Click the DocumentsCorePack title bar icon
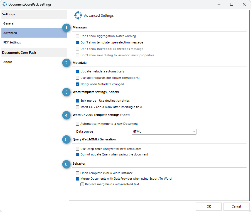The image size is (251, 212). click(x=5, y=4)
